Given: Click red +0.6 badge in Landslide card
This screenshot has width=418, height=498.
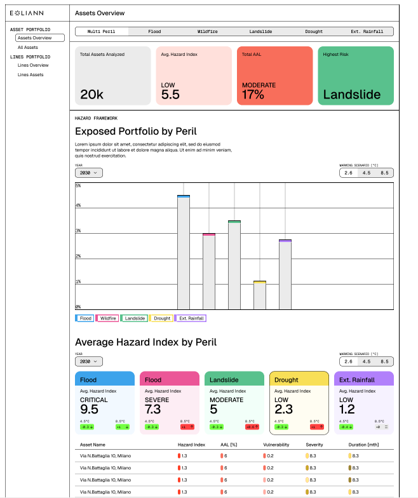Looking at the screenshot, I should click(251, 427).
